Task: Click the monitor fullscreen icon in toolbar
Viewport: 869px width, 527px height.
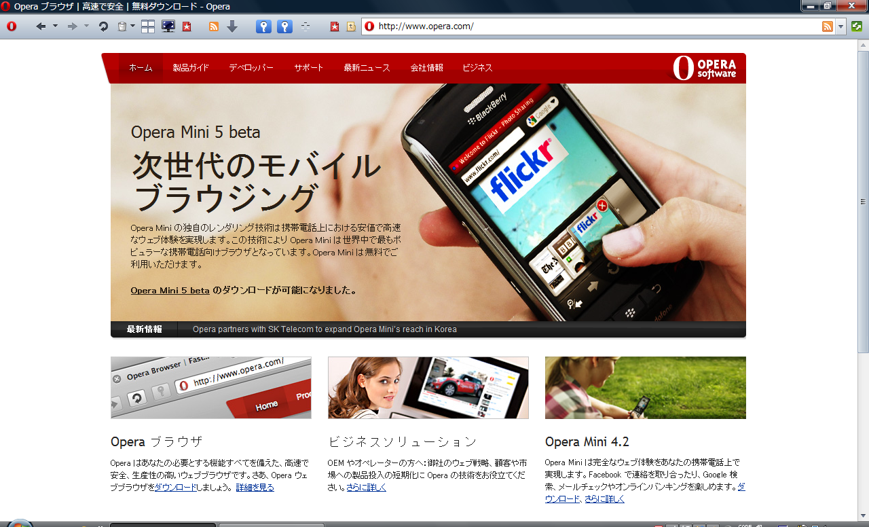Action: [x=168, y=26]
